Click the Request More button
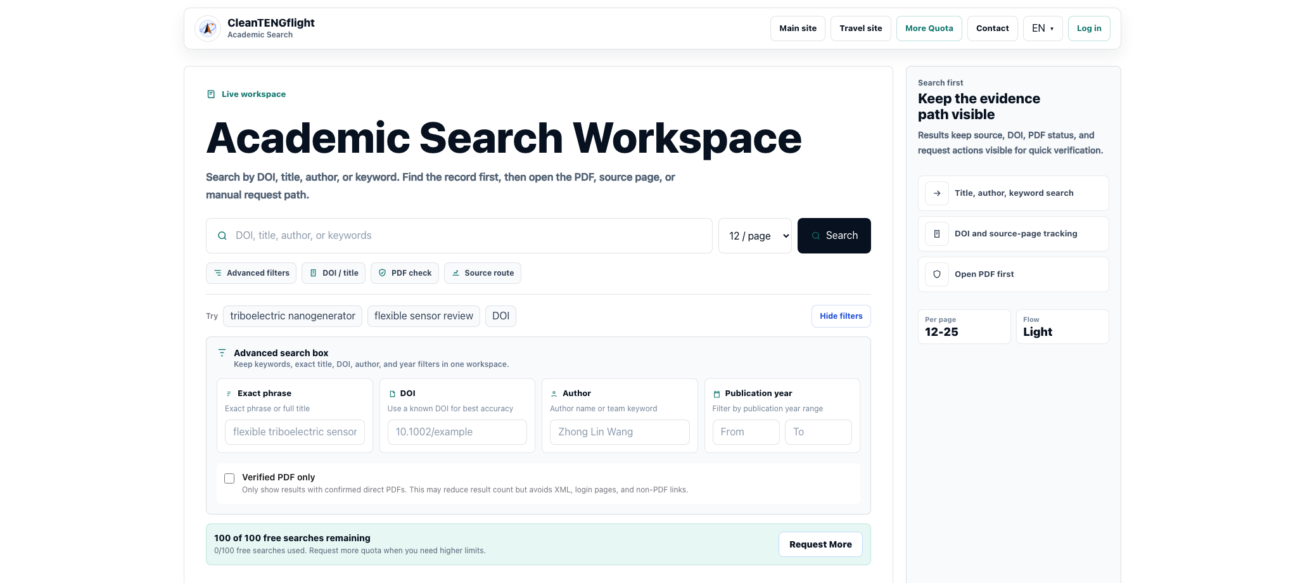This screenshot has width=1305, height=583. point(820,544)
